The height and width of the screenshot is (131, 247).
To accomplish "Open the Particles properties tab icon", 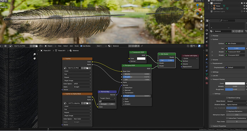I will tap(207, 63).
